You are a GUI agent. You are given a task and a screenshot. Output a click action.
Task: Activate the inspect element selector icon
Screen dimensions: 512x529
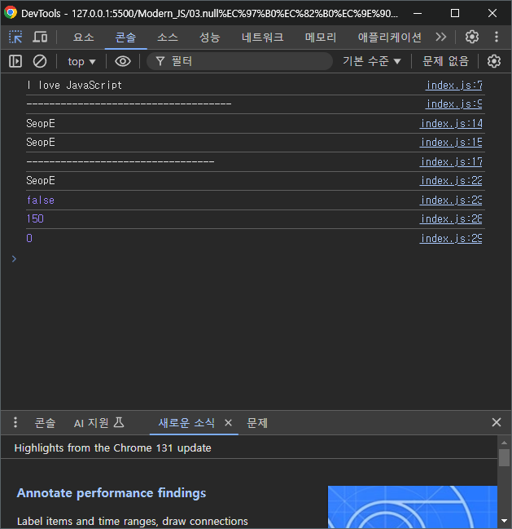pos(15,37)
